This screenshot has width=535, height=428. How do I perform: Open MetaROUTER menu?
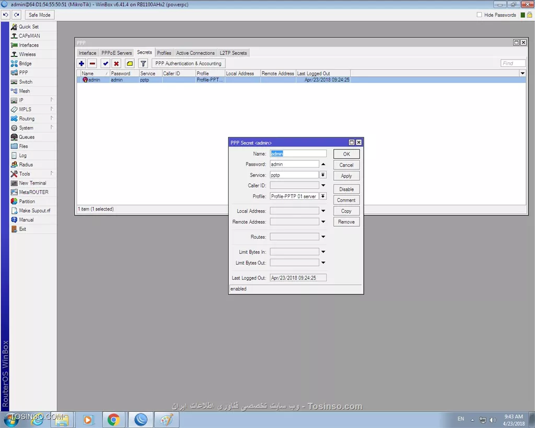point(33,192)
